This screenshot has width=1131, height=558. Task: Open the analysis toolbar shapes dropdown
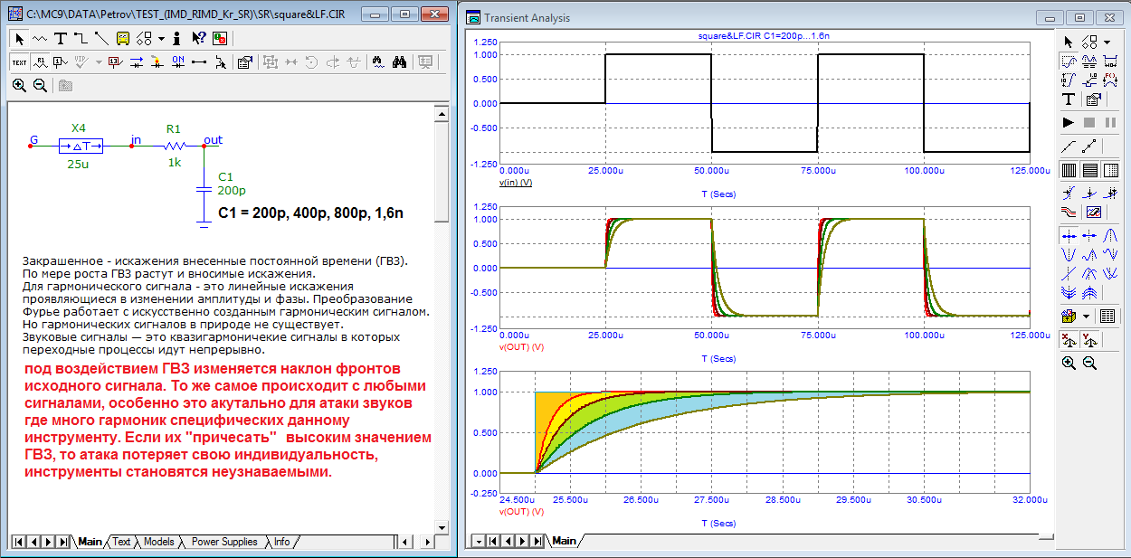click(1106, 42)
